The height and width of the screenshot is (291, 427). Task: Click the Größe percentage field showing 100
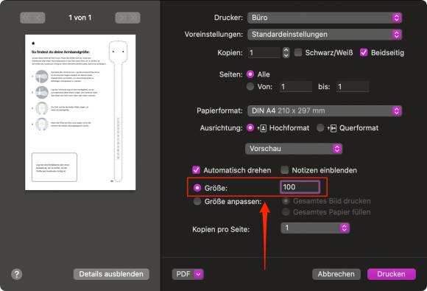pyautogui.click(x=300, y=187)
